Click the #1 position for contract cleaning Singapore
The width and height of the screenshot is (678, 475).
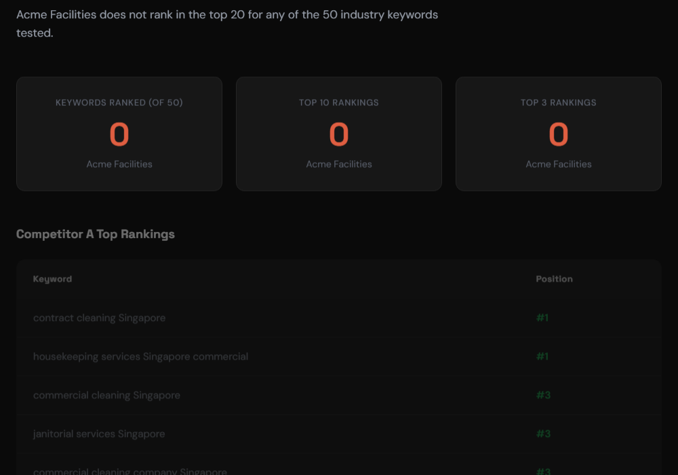point(542,318)
